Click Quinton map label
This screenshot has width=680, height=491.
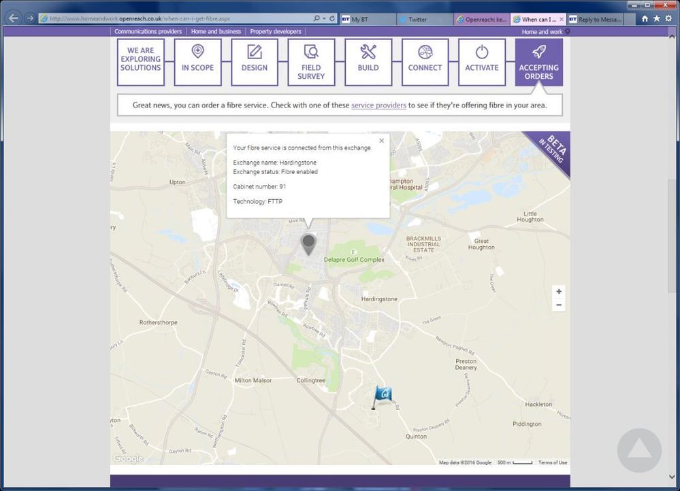(416, 437)
